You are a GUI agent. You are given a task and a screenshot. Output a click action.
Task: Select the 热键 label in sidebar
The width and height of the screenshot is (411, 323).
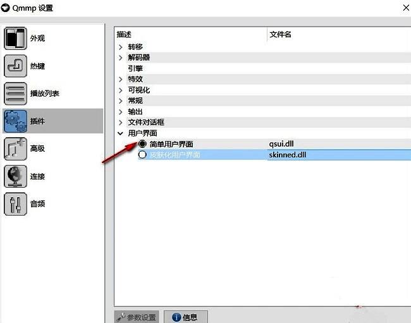37,66
